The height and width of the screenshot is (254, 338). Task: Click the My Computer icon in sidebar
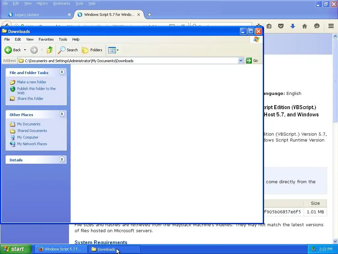tap(13, 138)
